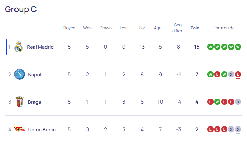Open the Braga team page
Viewport: 247px width, 143px height.
[34, 102]
